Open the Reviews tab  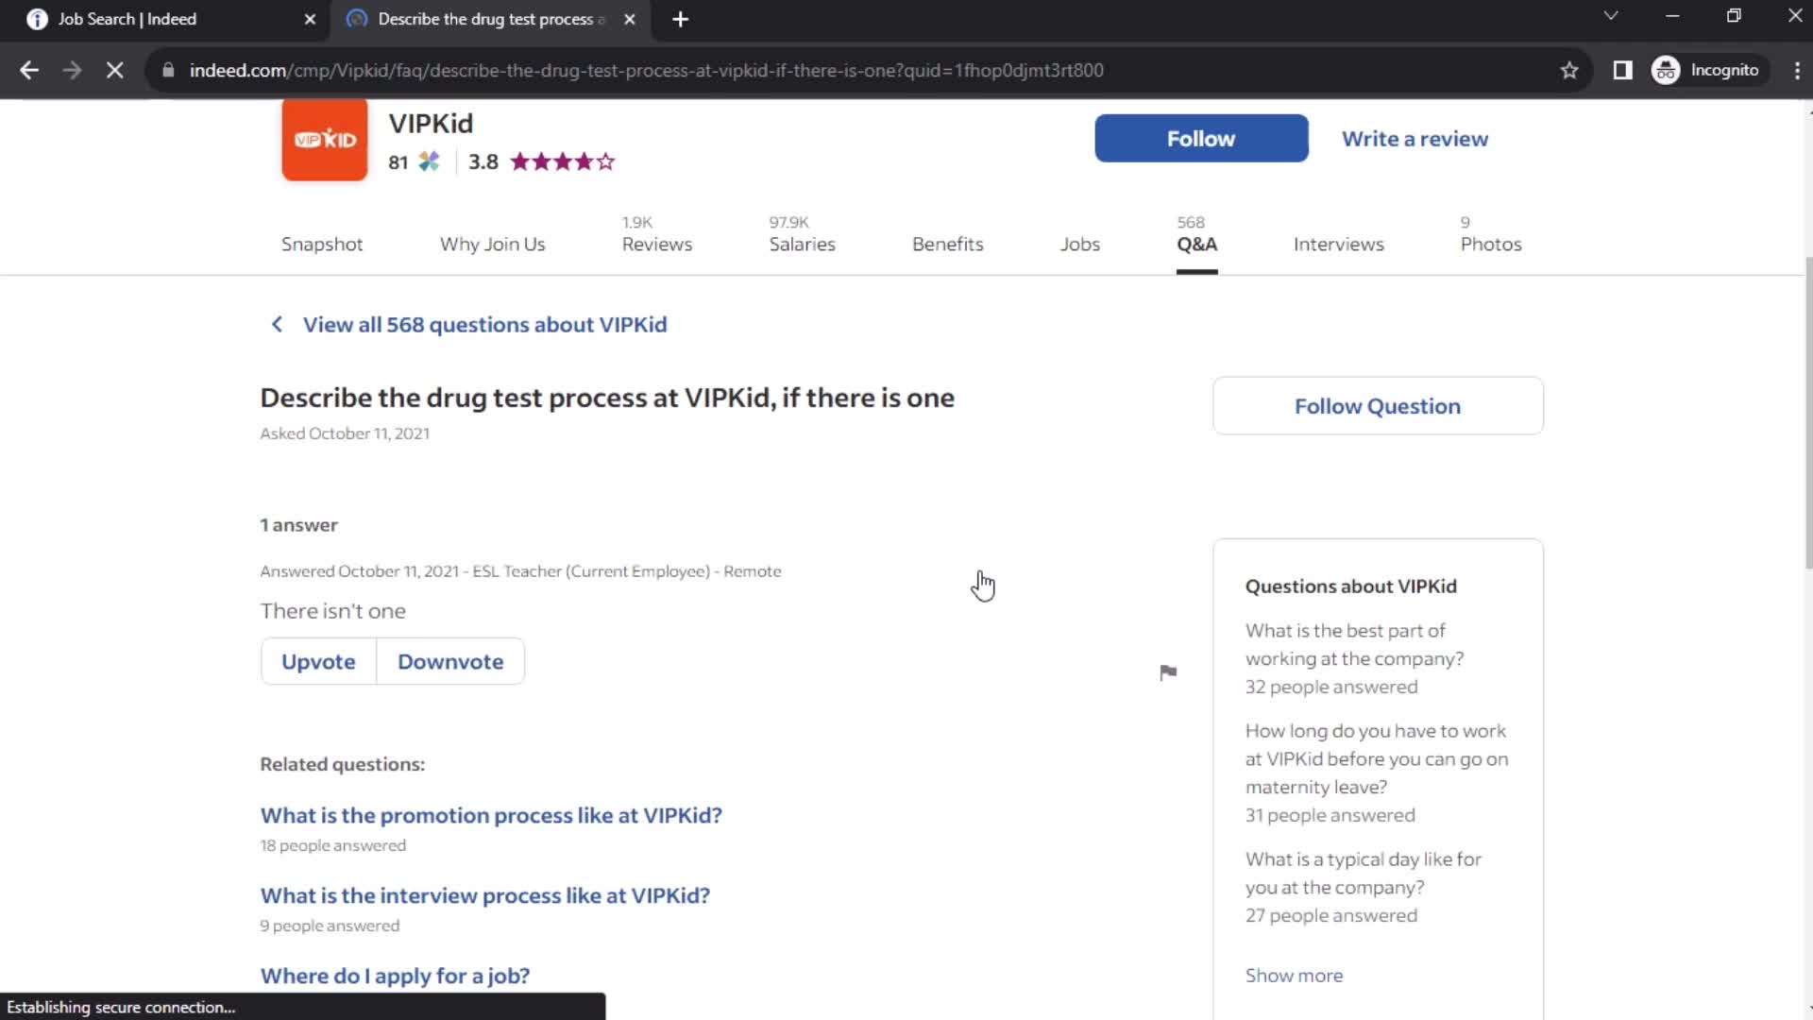(x=656, y=234)
